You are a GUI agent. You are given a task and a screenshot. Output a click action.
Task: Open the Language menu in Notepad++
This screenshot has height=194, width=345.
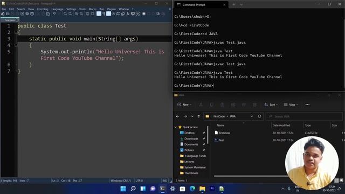[x=57, y=9]
